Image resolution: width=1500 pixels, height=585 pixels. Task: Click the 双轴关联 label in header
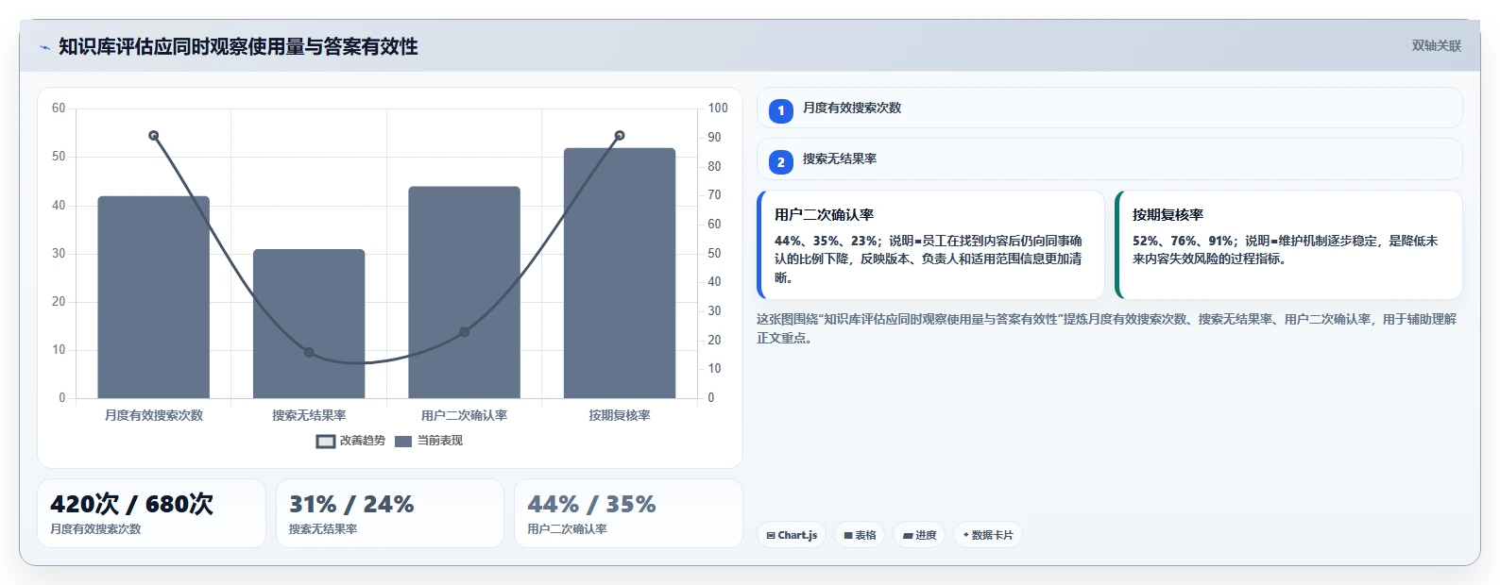[1436, 46]
